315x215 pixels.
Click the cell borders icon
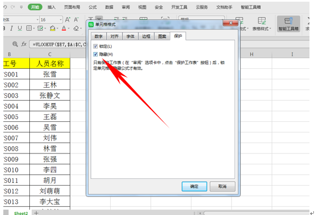pyautogui.click(x=29, y=28)
